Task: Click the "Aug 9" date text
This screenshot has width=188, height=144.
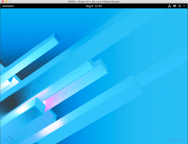Action: [90, 6]
